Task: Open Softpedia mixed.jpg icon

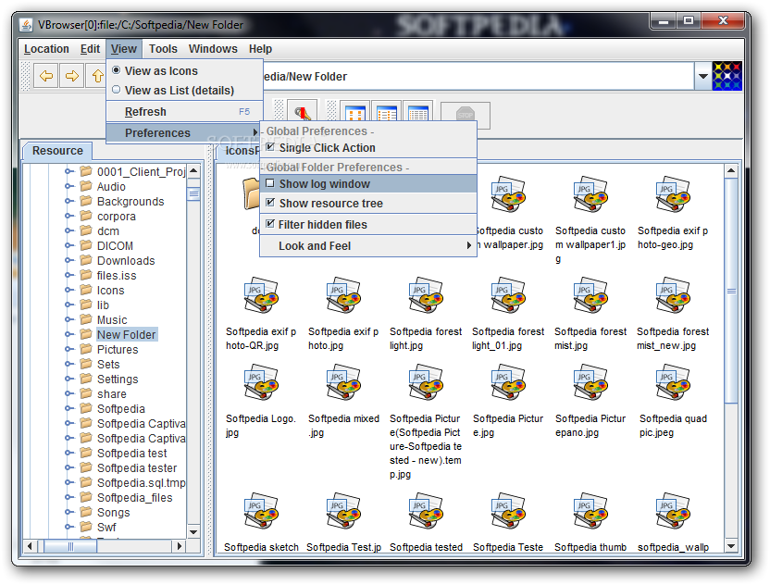Action: tap(343, 383)
